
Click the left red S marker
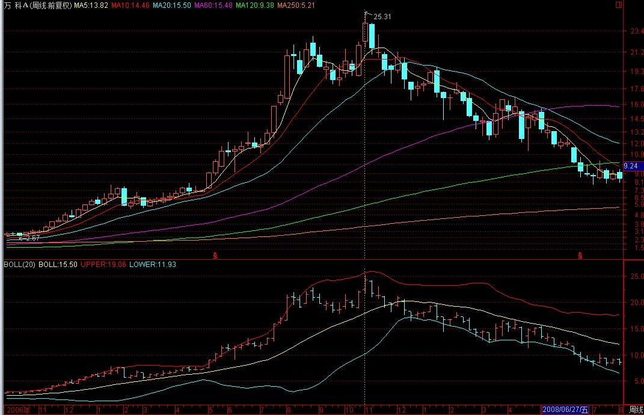215,255
